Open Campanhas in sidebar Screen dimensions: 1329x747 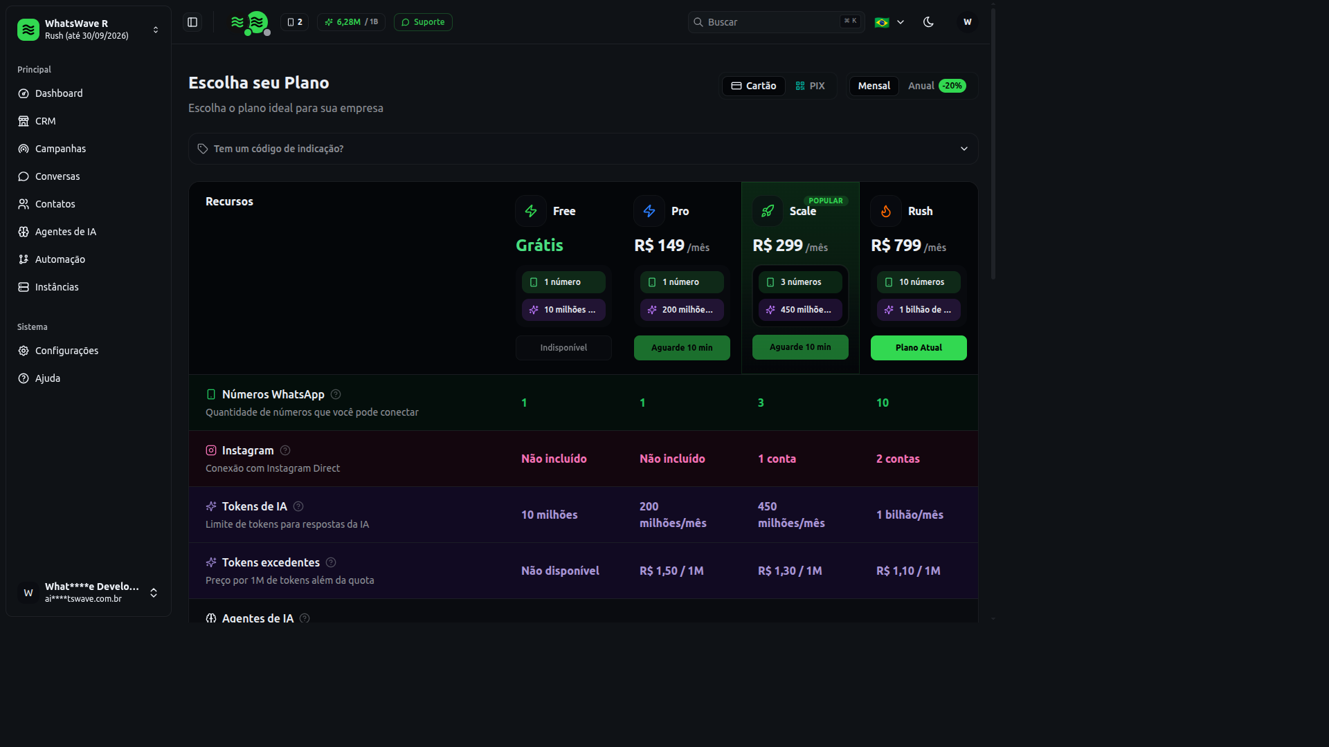89,149
